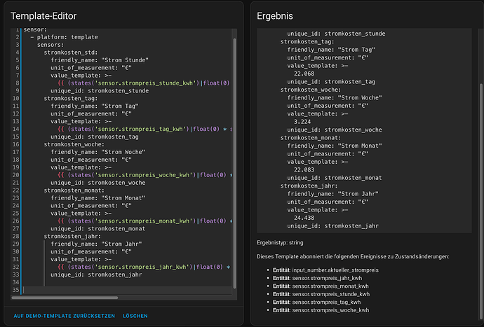Click the Template-Editor heading
The image size is (484, 327).
click(x=43, y=16)
